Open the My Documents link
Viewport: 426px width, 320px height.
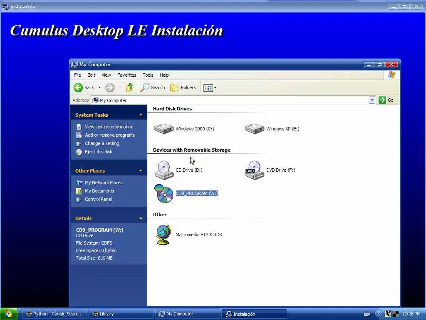tap(99, 191)
